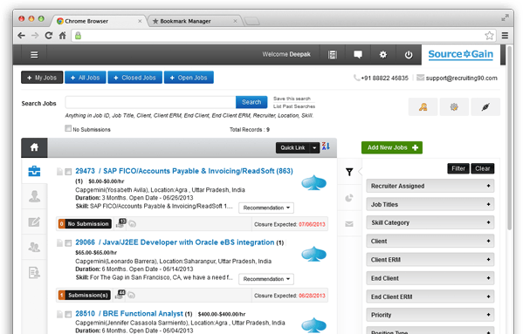523x334 pixels.
Task: Click the envelope icon in side strip
Action: 349,224
